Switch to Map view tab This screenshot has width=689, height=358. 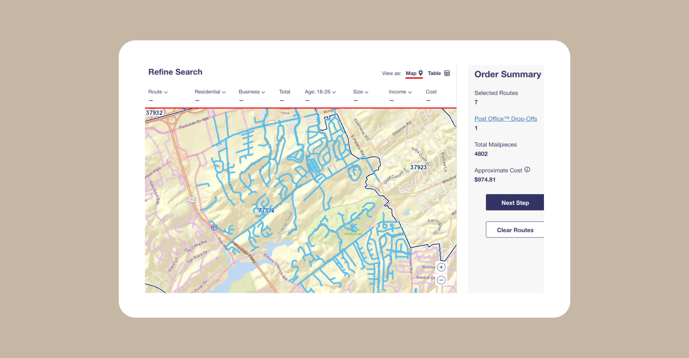pyautogui.click(x=414, y=73)
